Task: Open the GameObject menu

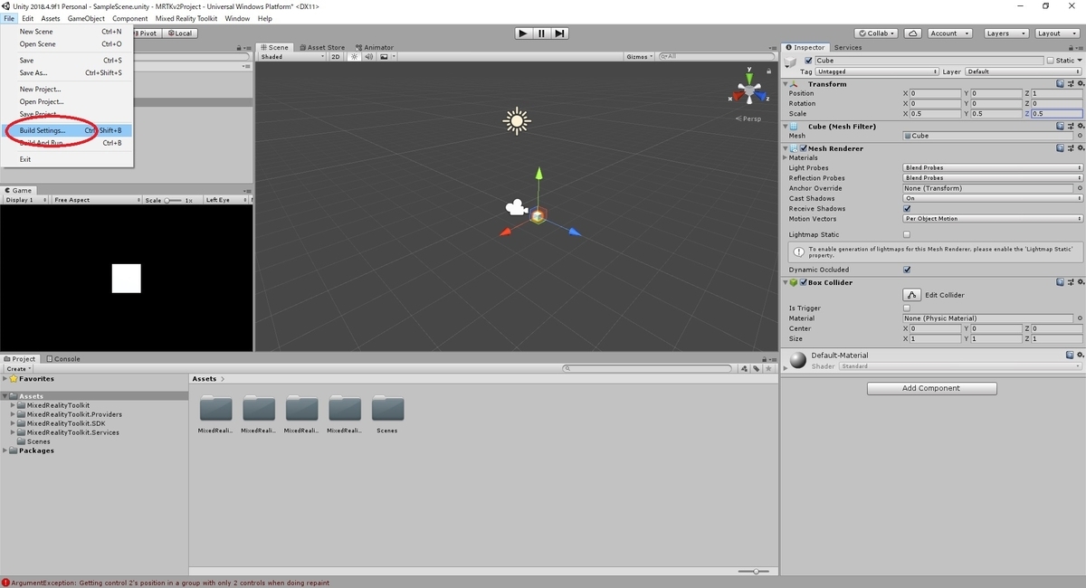Action: [x=86, y=18]
